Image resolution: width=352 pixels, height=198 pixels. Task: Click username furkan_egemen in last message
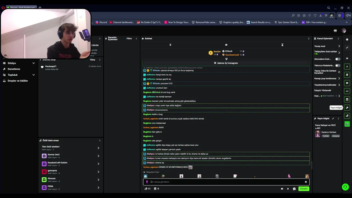pos(151,167)
